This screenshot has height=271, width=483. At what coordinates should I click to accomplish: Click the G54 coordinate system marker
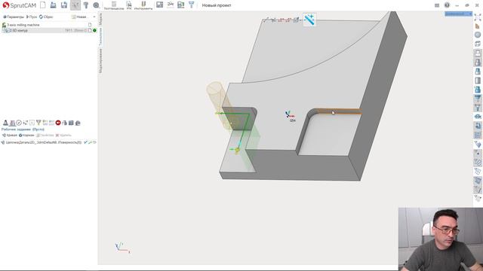290,116
